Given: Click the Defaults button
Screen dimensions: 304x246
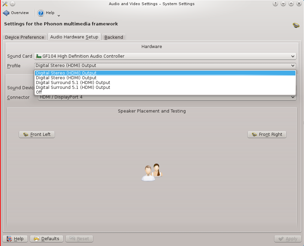Looking at the screenshot, I should coord(47,238).
